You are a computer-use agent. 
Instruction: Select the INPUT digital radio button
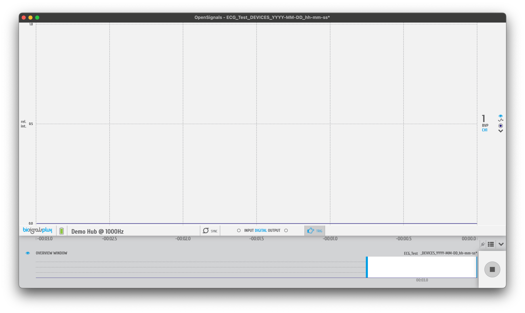(x=239, y=230)
